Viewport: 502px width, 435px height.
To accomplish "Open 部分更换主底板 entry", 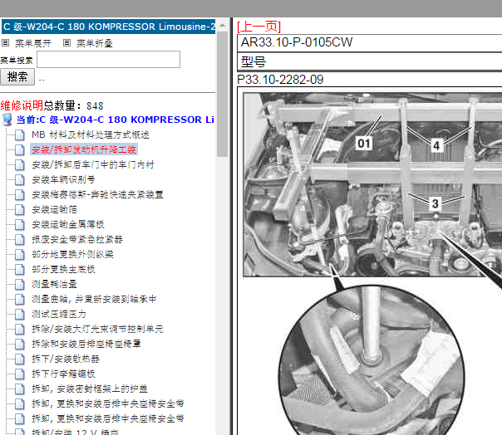I will click(x=63, y=269).
